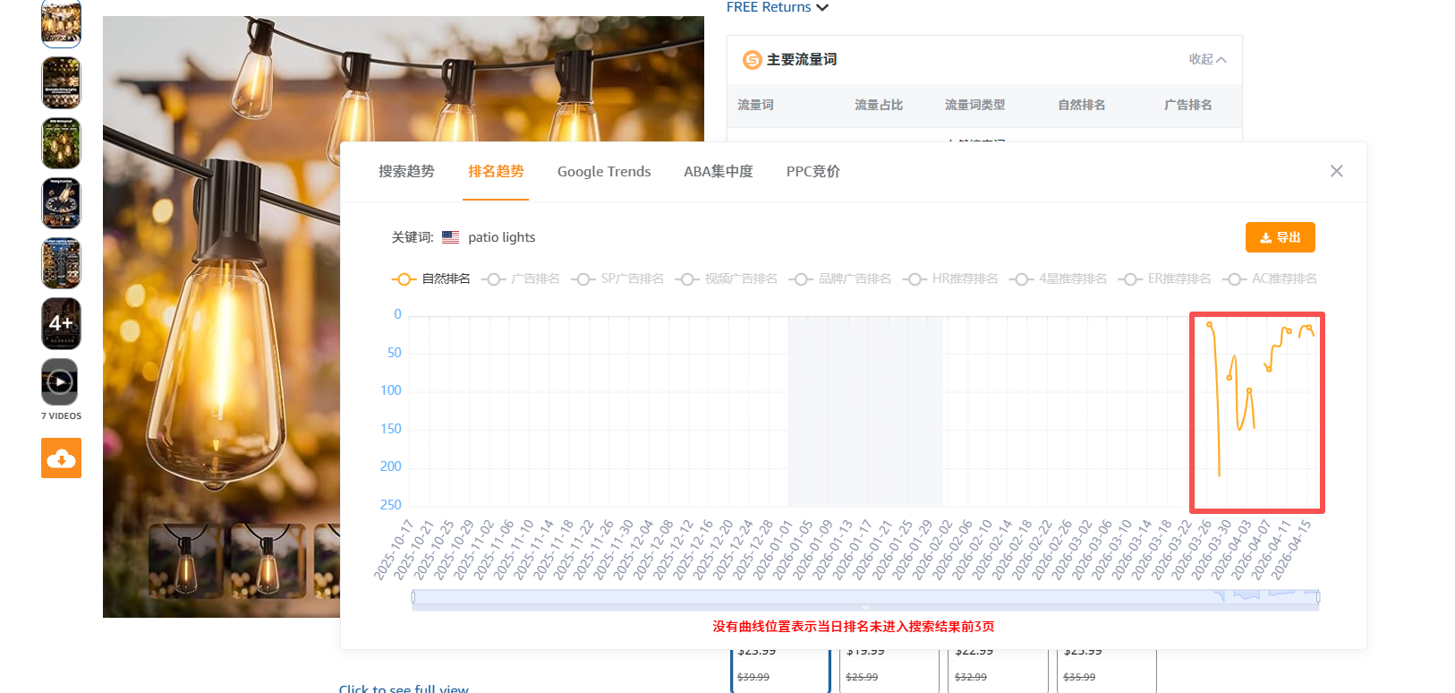Switch to the 搜索趋势 tab
1455x693 pixels.
tap(406, 171)
